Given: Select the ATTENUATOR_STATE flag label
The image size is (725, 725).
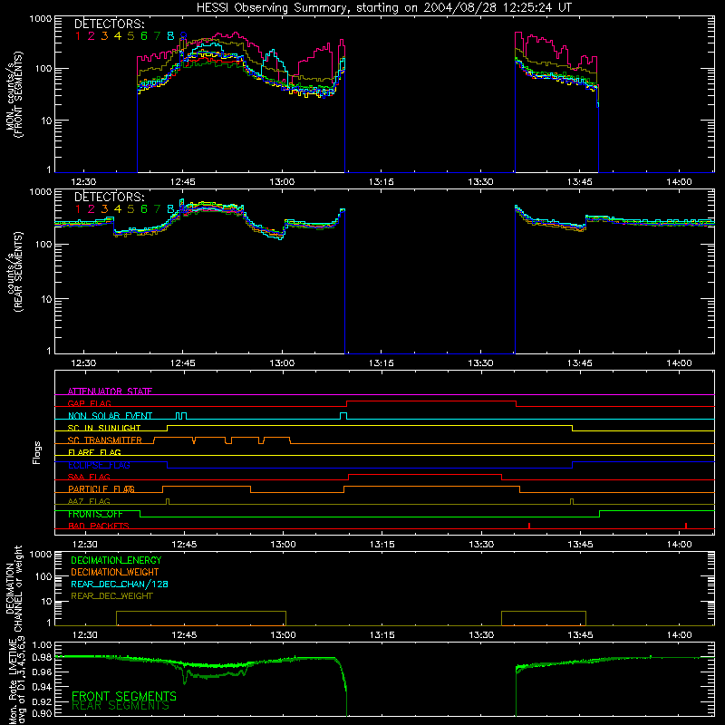Looking at the screenshot, I should 110,391.
